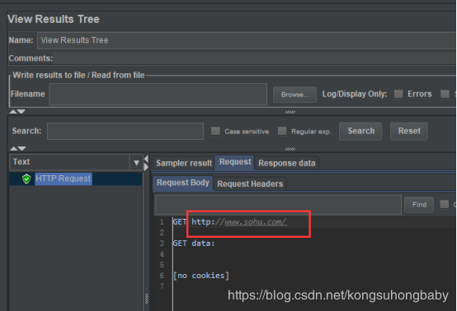Open the Request Body sub-tab
Image resolution: width=457 pixels, height=311 pixels.
[183, 183]
